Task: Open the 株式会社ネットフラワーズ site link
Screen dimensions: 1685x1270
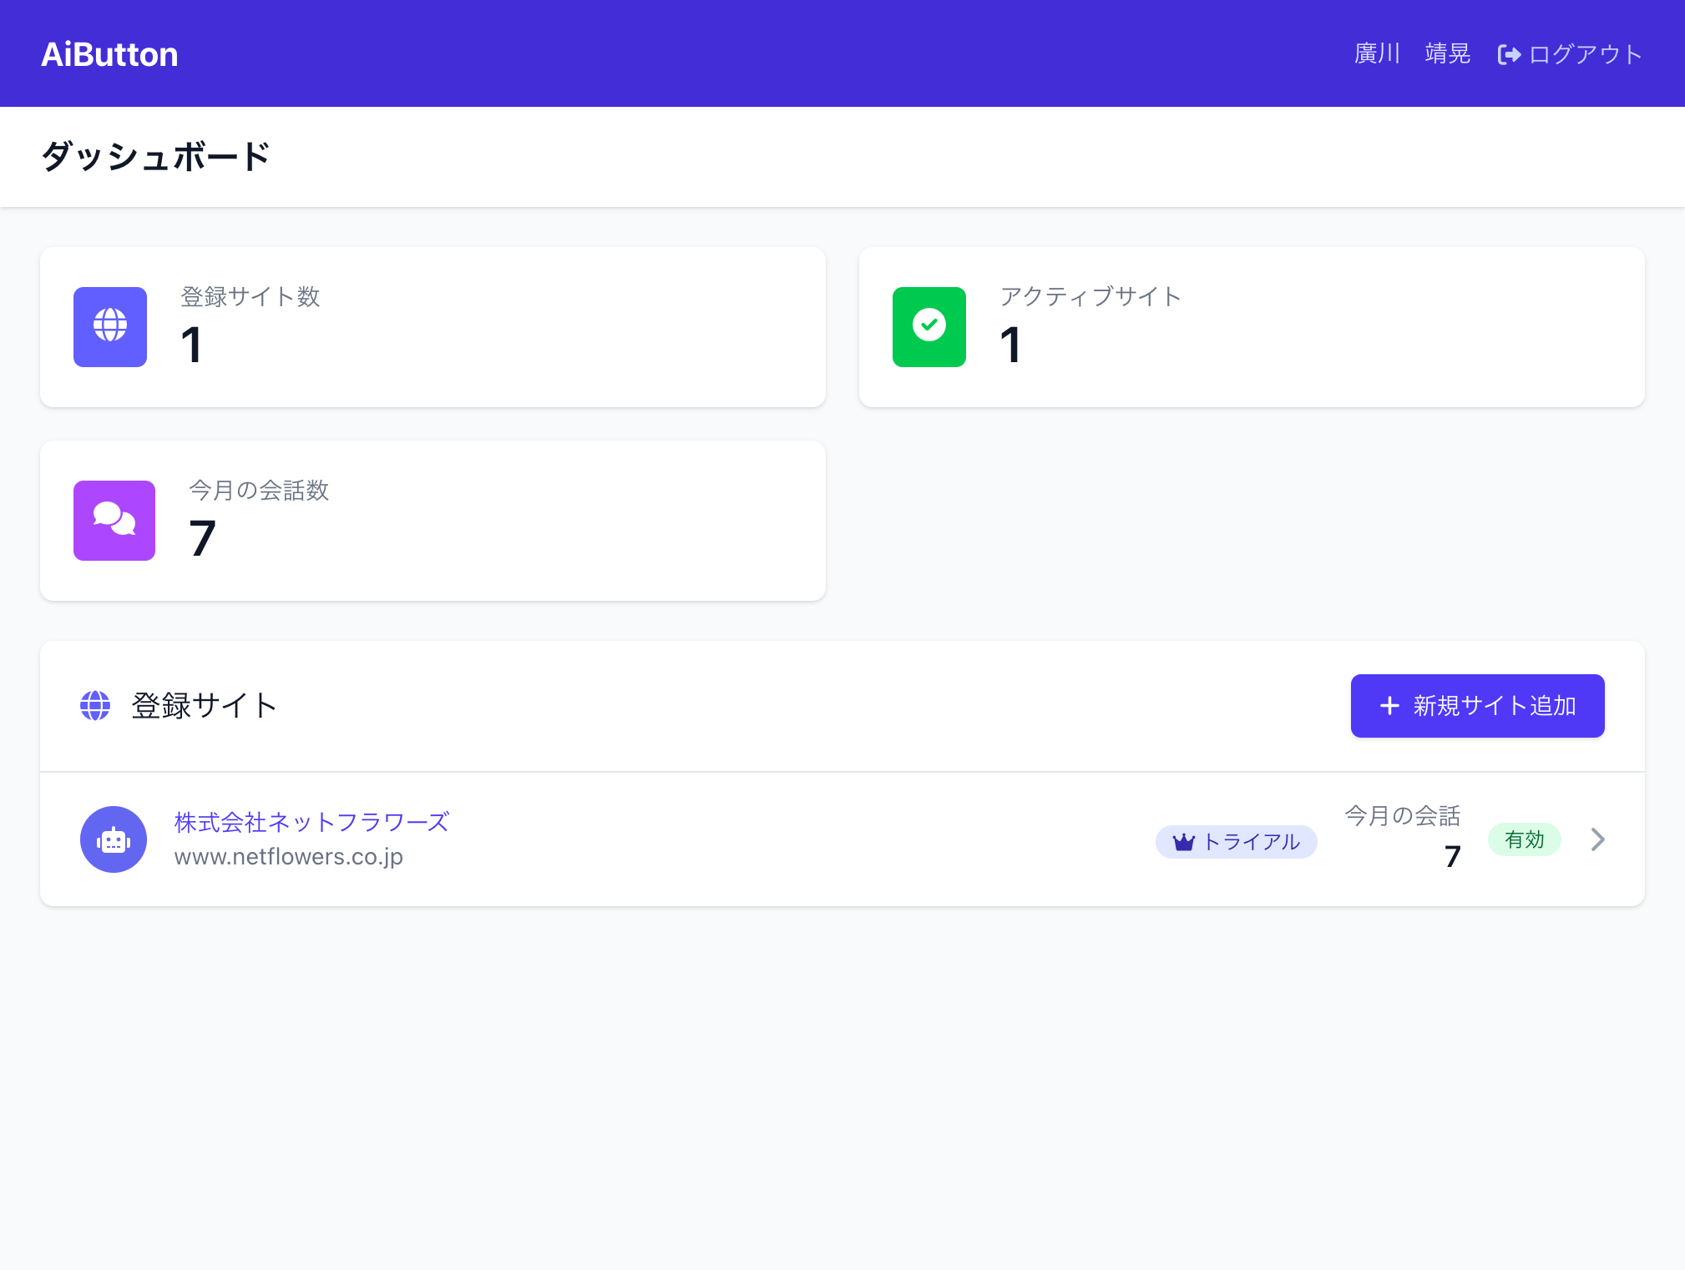Action: pos(310,822)
